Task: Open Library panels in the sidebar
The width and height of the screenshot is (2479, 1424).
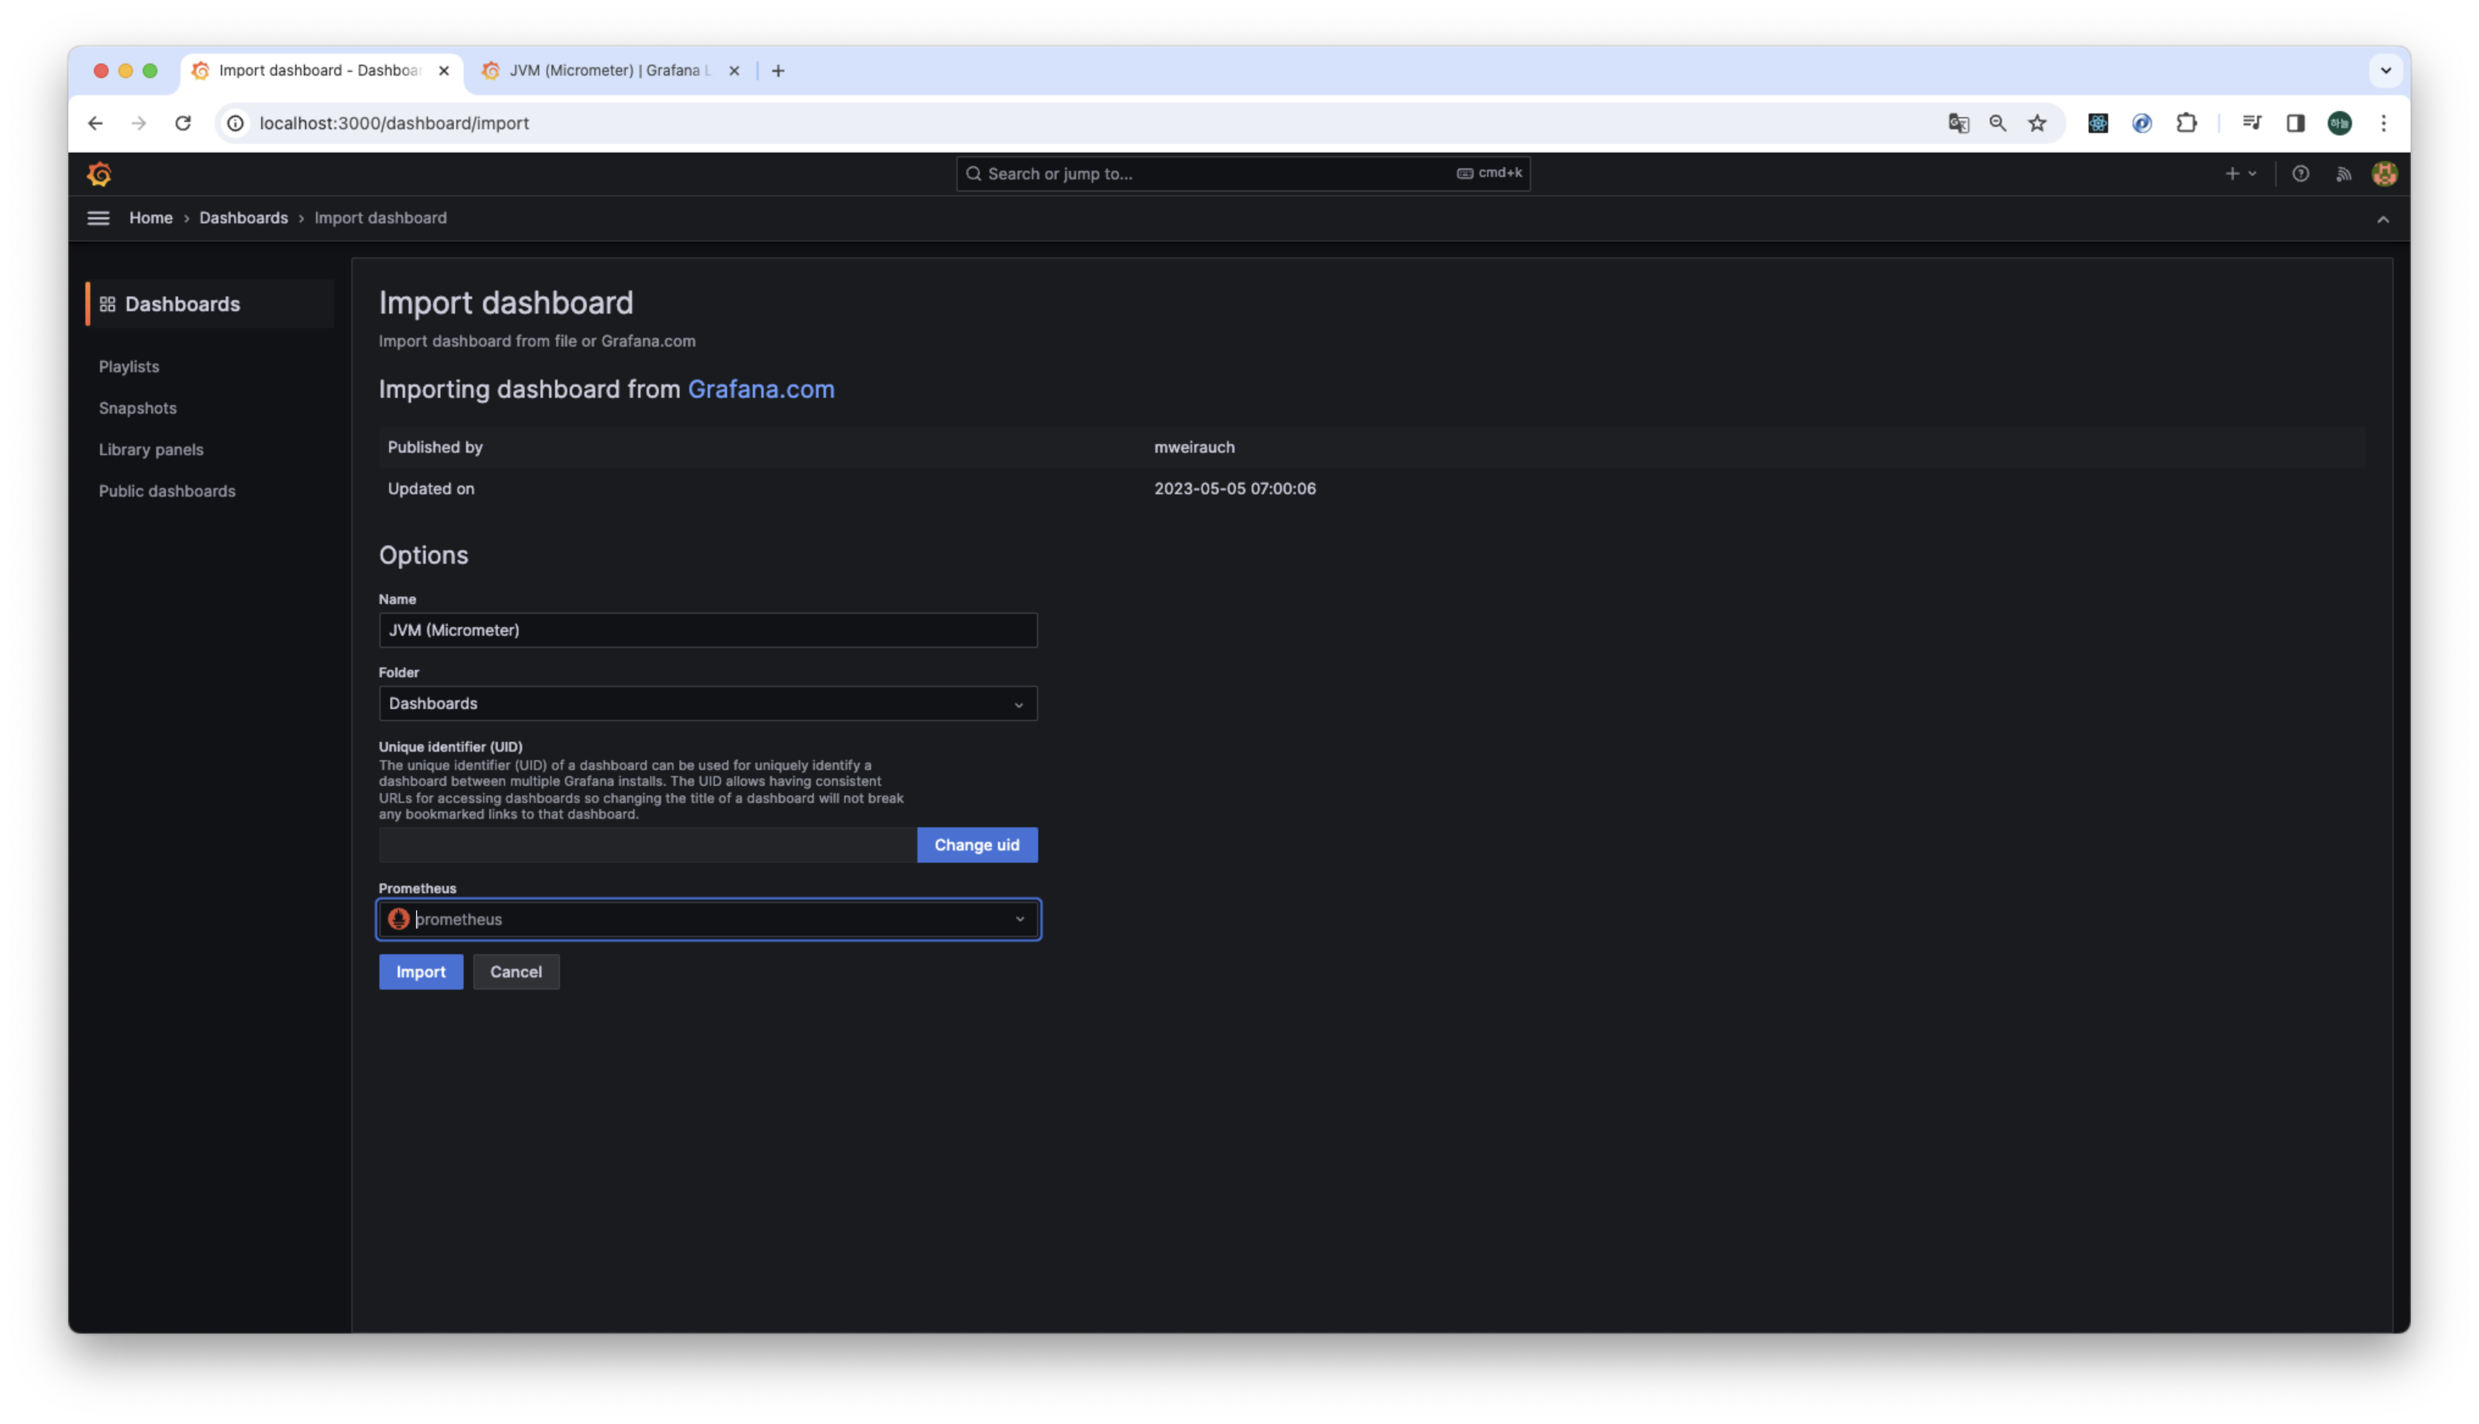Action: pos(151,450)
